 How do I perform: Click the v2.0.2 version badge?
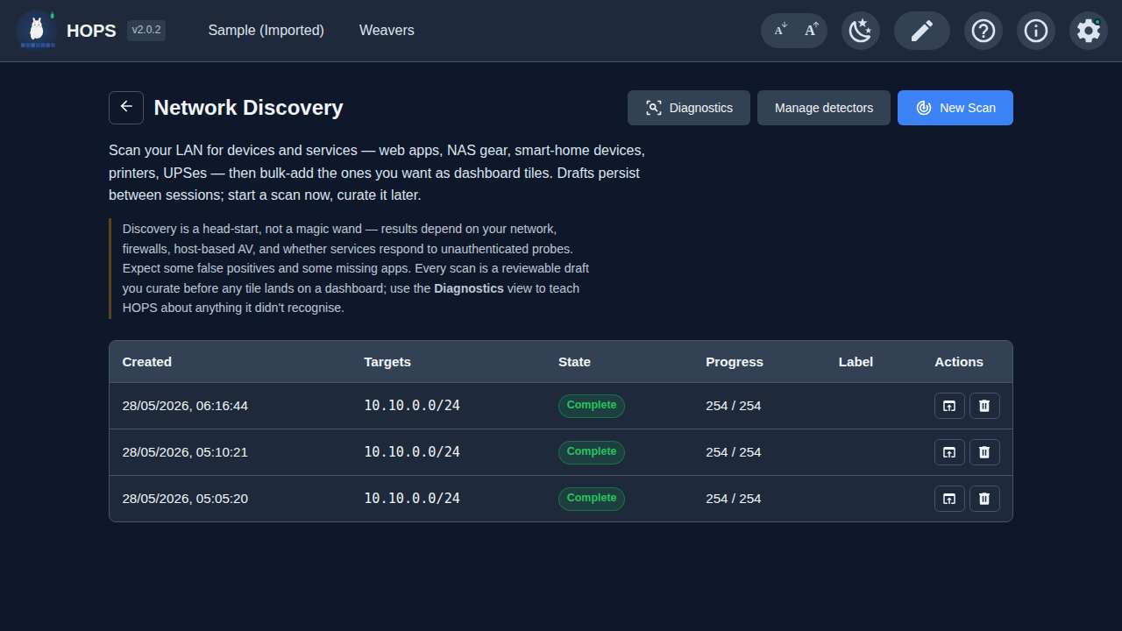pyautogui.click(x=146, y=31)
